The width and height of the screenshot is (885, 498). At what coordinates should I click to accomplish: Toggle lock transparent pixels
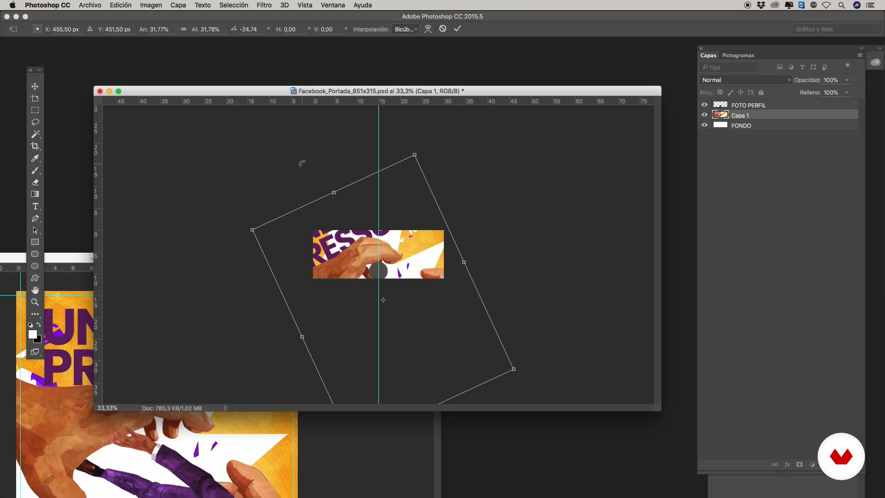click(x=720, y=92)
